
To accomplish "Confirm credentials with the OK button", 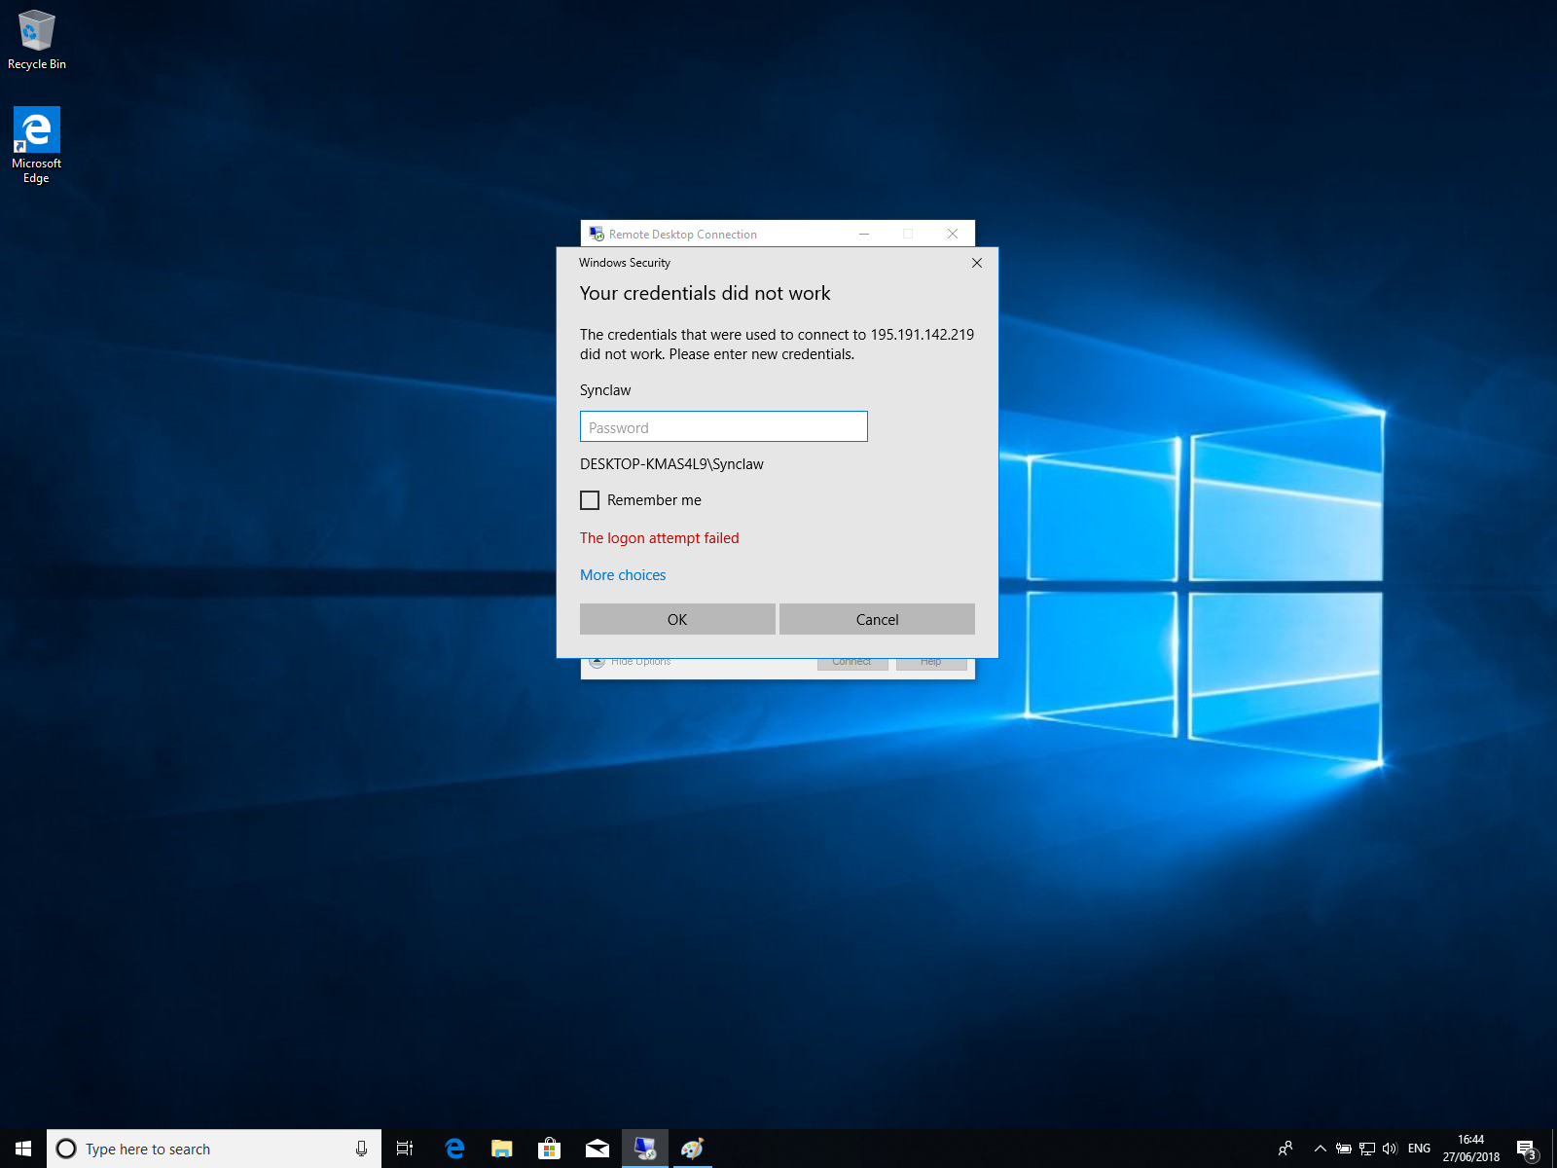I will click(x=677, y=619).
